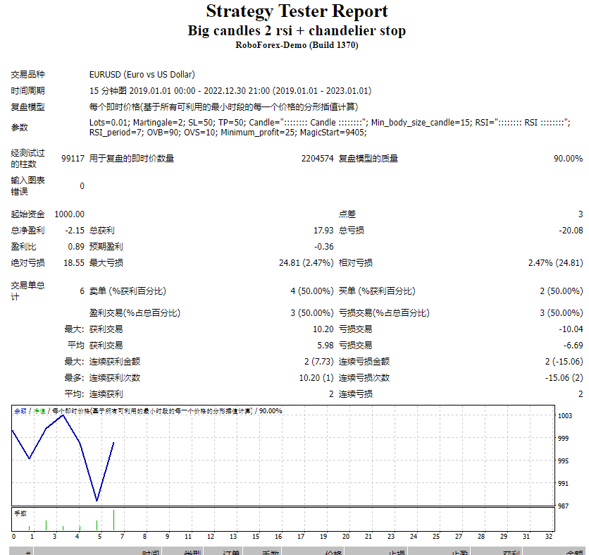Click modelling quality value 90.00%
The height and width of the screenshot is (555, 589).
click(569, 158)
